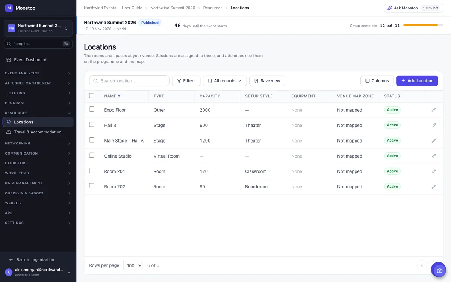Image resolution: width=451 pixels, height=282 pixels.
Task: Click the Published status badge
Action: (x=150, y=23)
